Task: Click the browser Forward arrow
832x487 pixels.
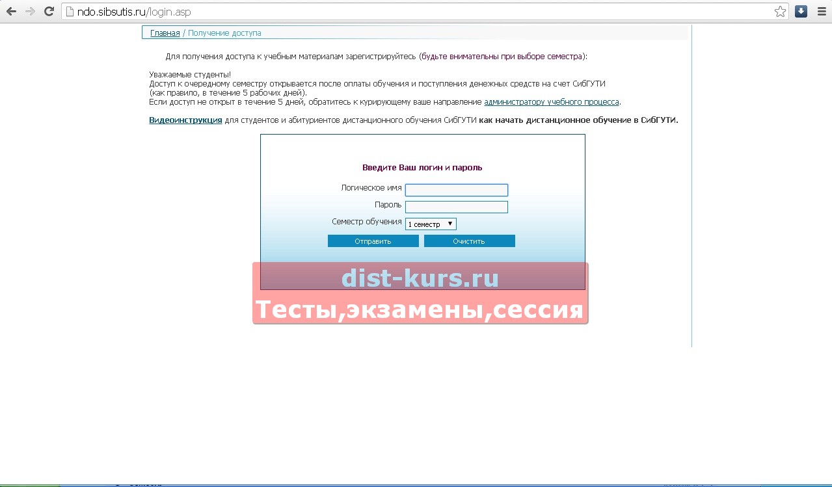Action: point(30,12)
